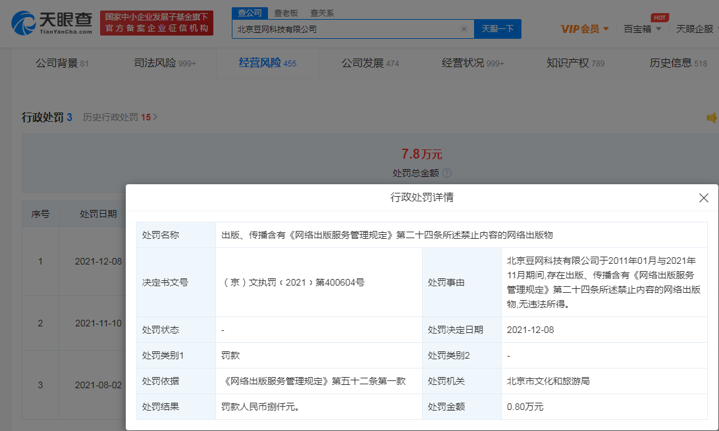Select the 2021-08-02 date in row 3

(x=98, y=385)
